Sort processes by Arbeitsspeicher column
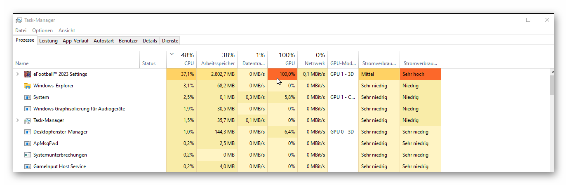The width and height of the screenshot is (567, 185). pyautogui.click(x=218, y=63)
